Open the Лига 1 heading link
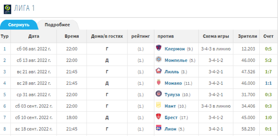 tap(24, 8)
